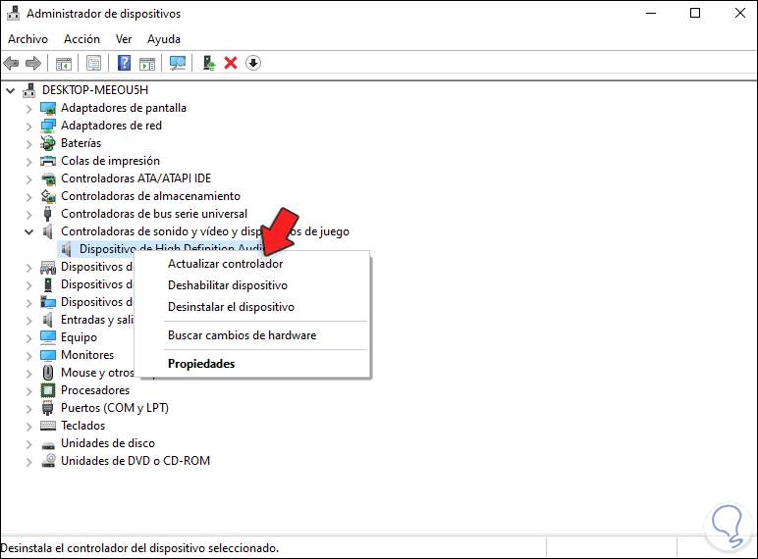Collapse Controladoras de sonido y vídeo category

pyautogui.click(x=29, y=232)
